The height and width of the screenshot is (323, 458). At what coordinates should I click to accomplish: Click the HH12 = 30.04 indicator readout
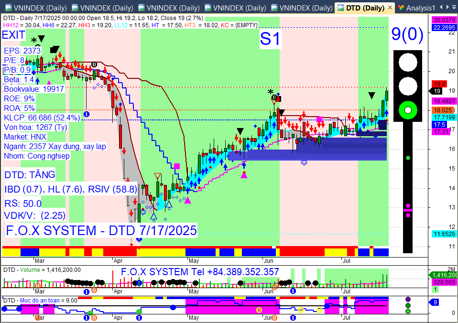[22, 25]
